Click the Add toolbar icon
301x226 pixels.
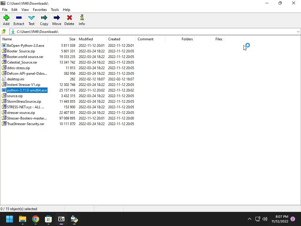pos(6,18)
